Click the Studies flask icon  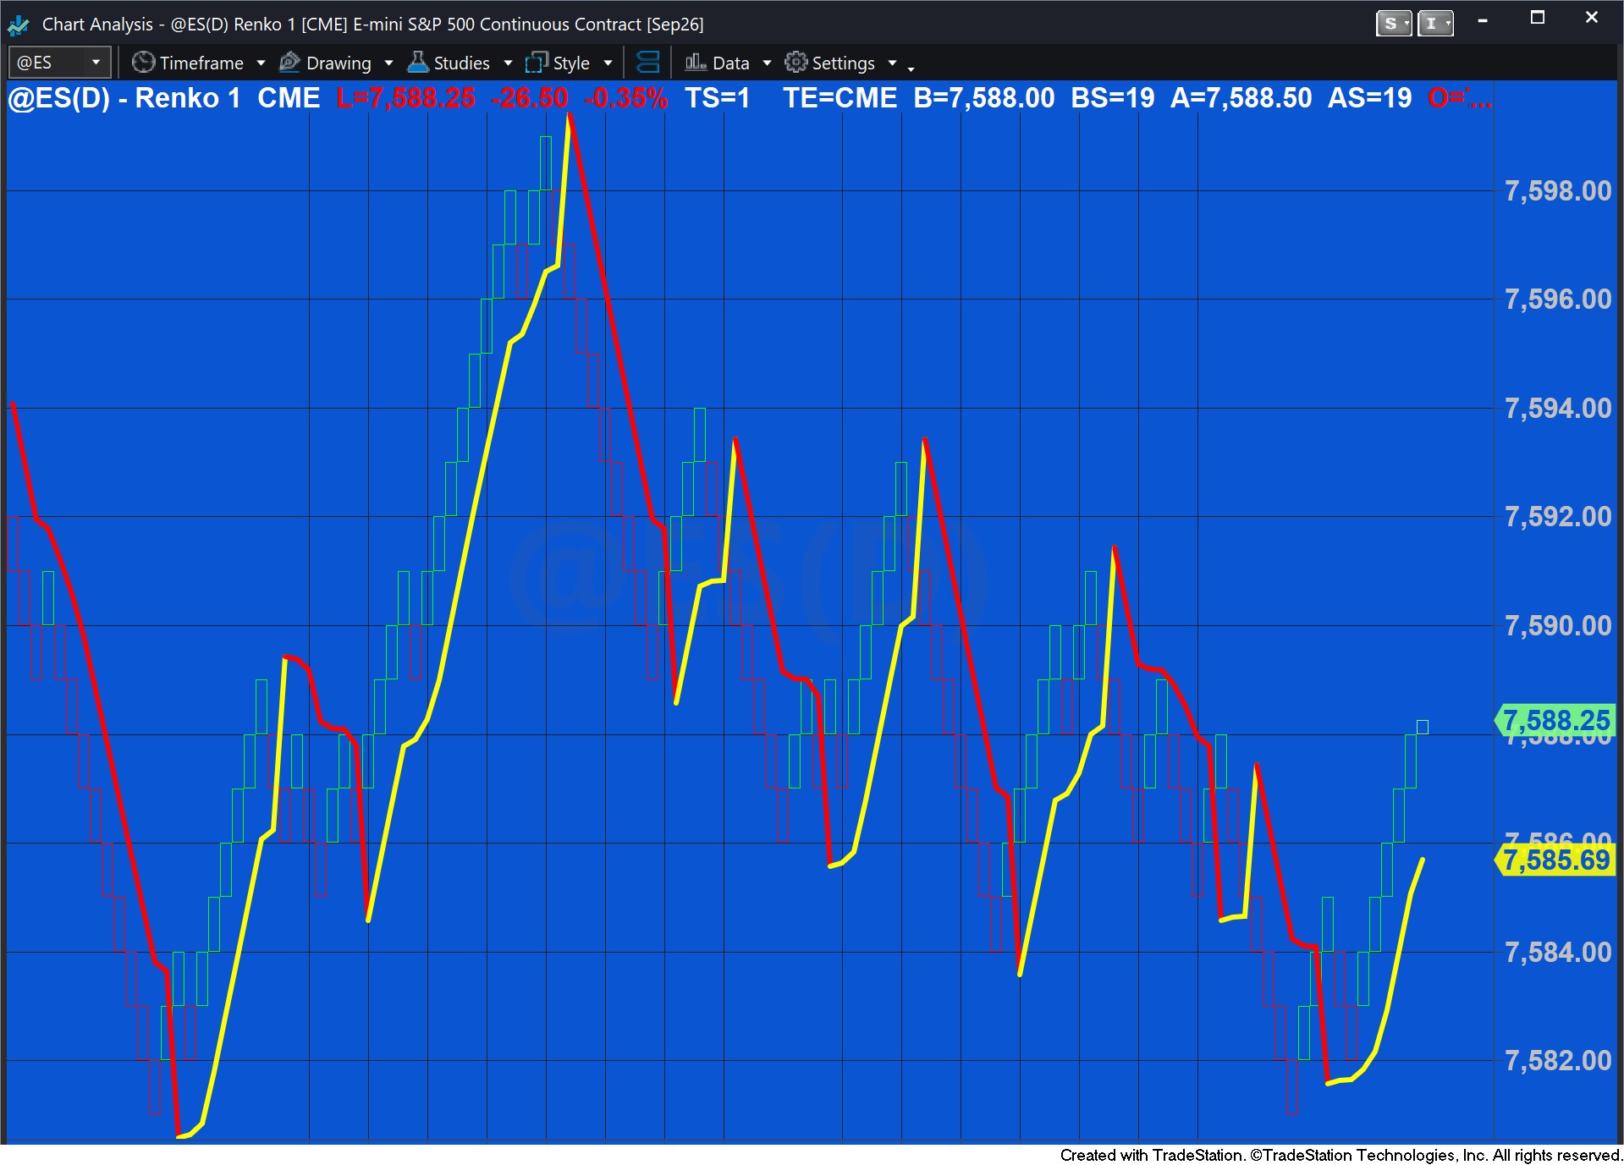coord(418,62)
